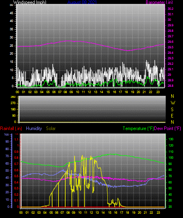Click the 'Solar' legend label
This screenshot has height=218, width=183.
tap(51, 128)
